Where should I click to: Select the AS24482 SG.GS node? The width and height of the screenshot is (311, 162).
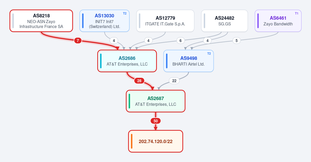click(x=225, y=21)
